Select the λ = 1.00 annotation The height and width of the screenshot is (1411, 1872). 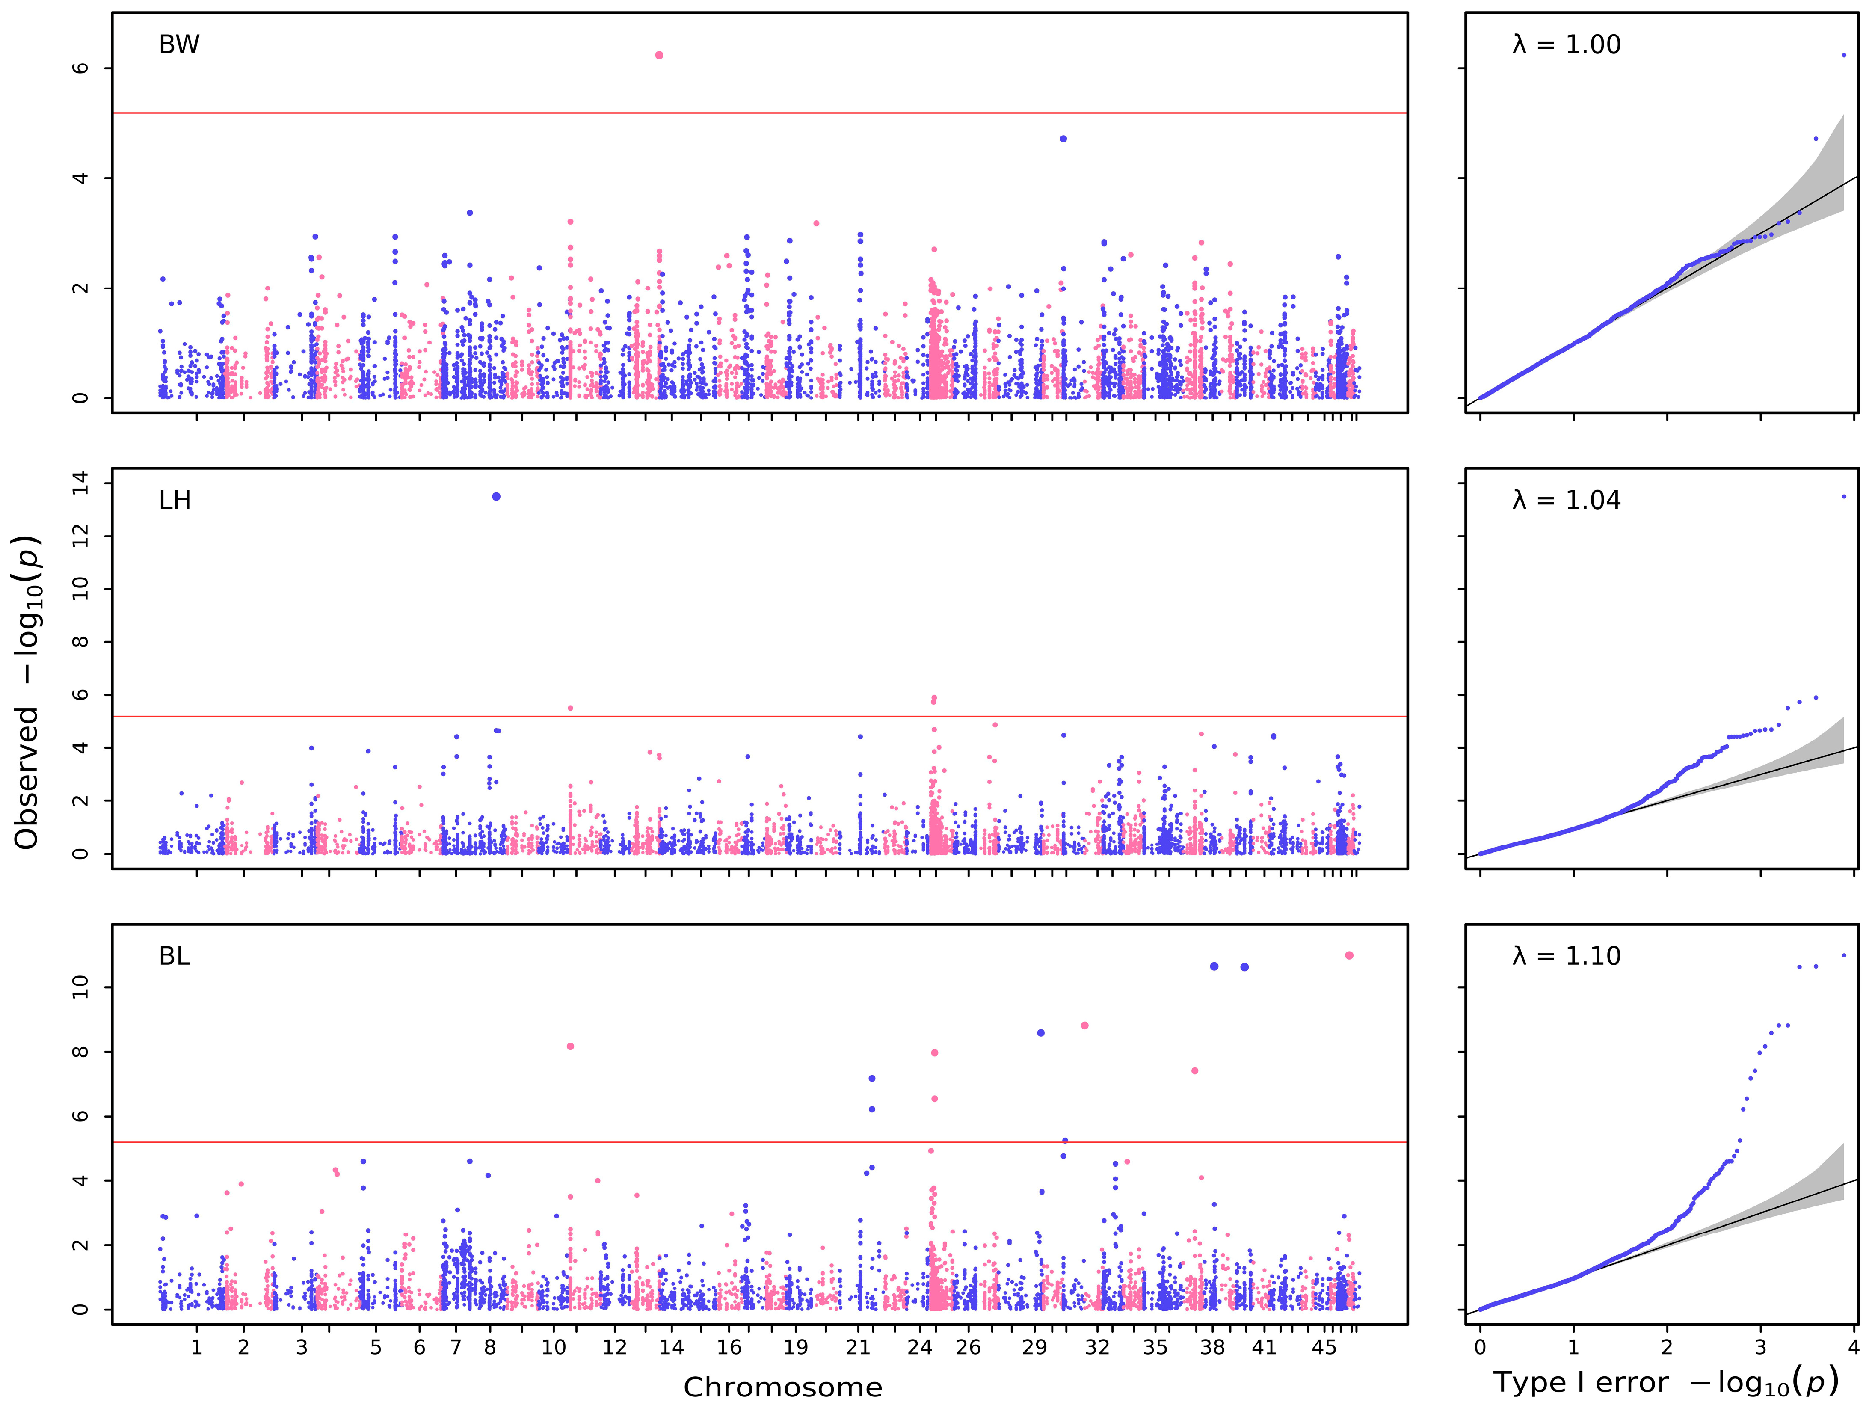point(1566,45)
